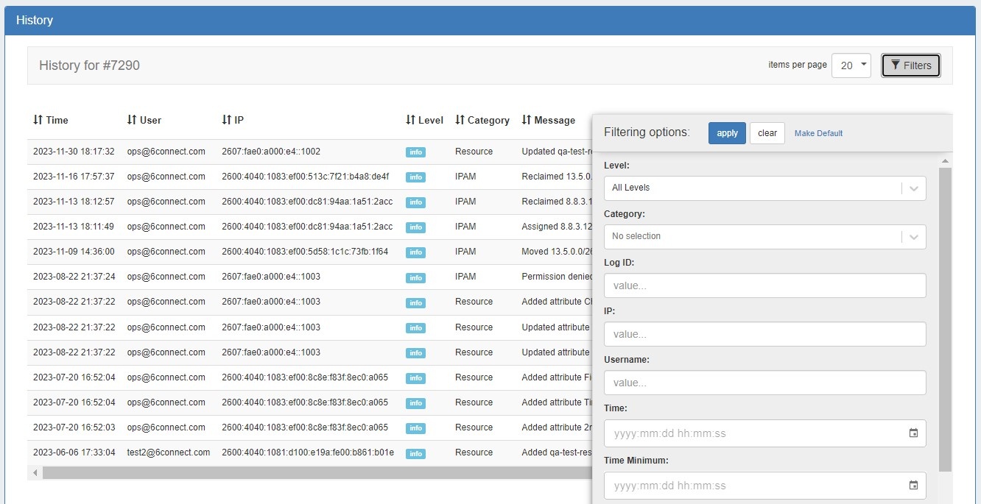Image resolution: width=981 pixels, height=504 pixels.
Task: Sort table by Category column
Action: (x=482, y=120)
